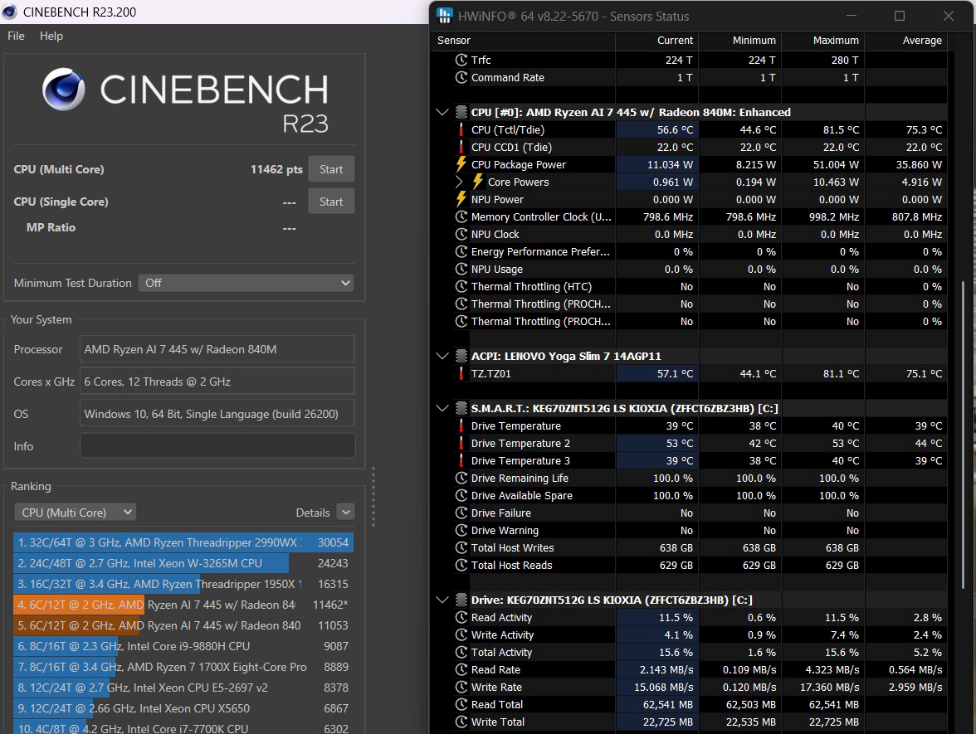Screen dimensions: 976x734
Task: Click the icon beside Drive Remaining Life
Action: [461, 478]
